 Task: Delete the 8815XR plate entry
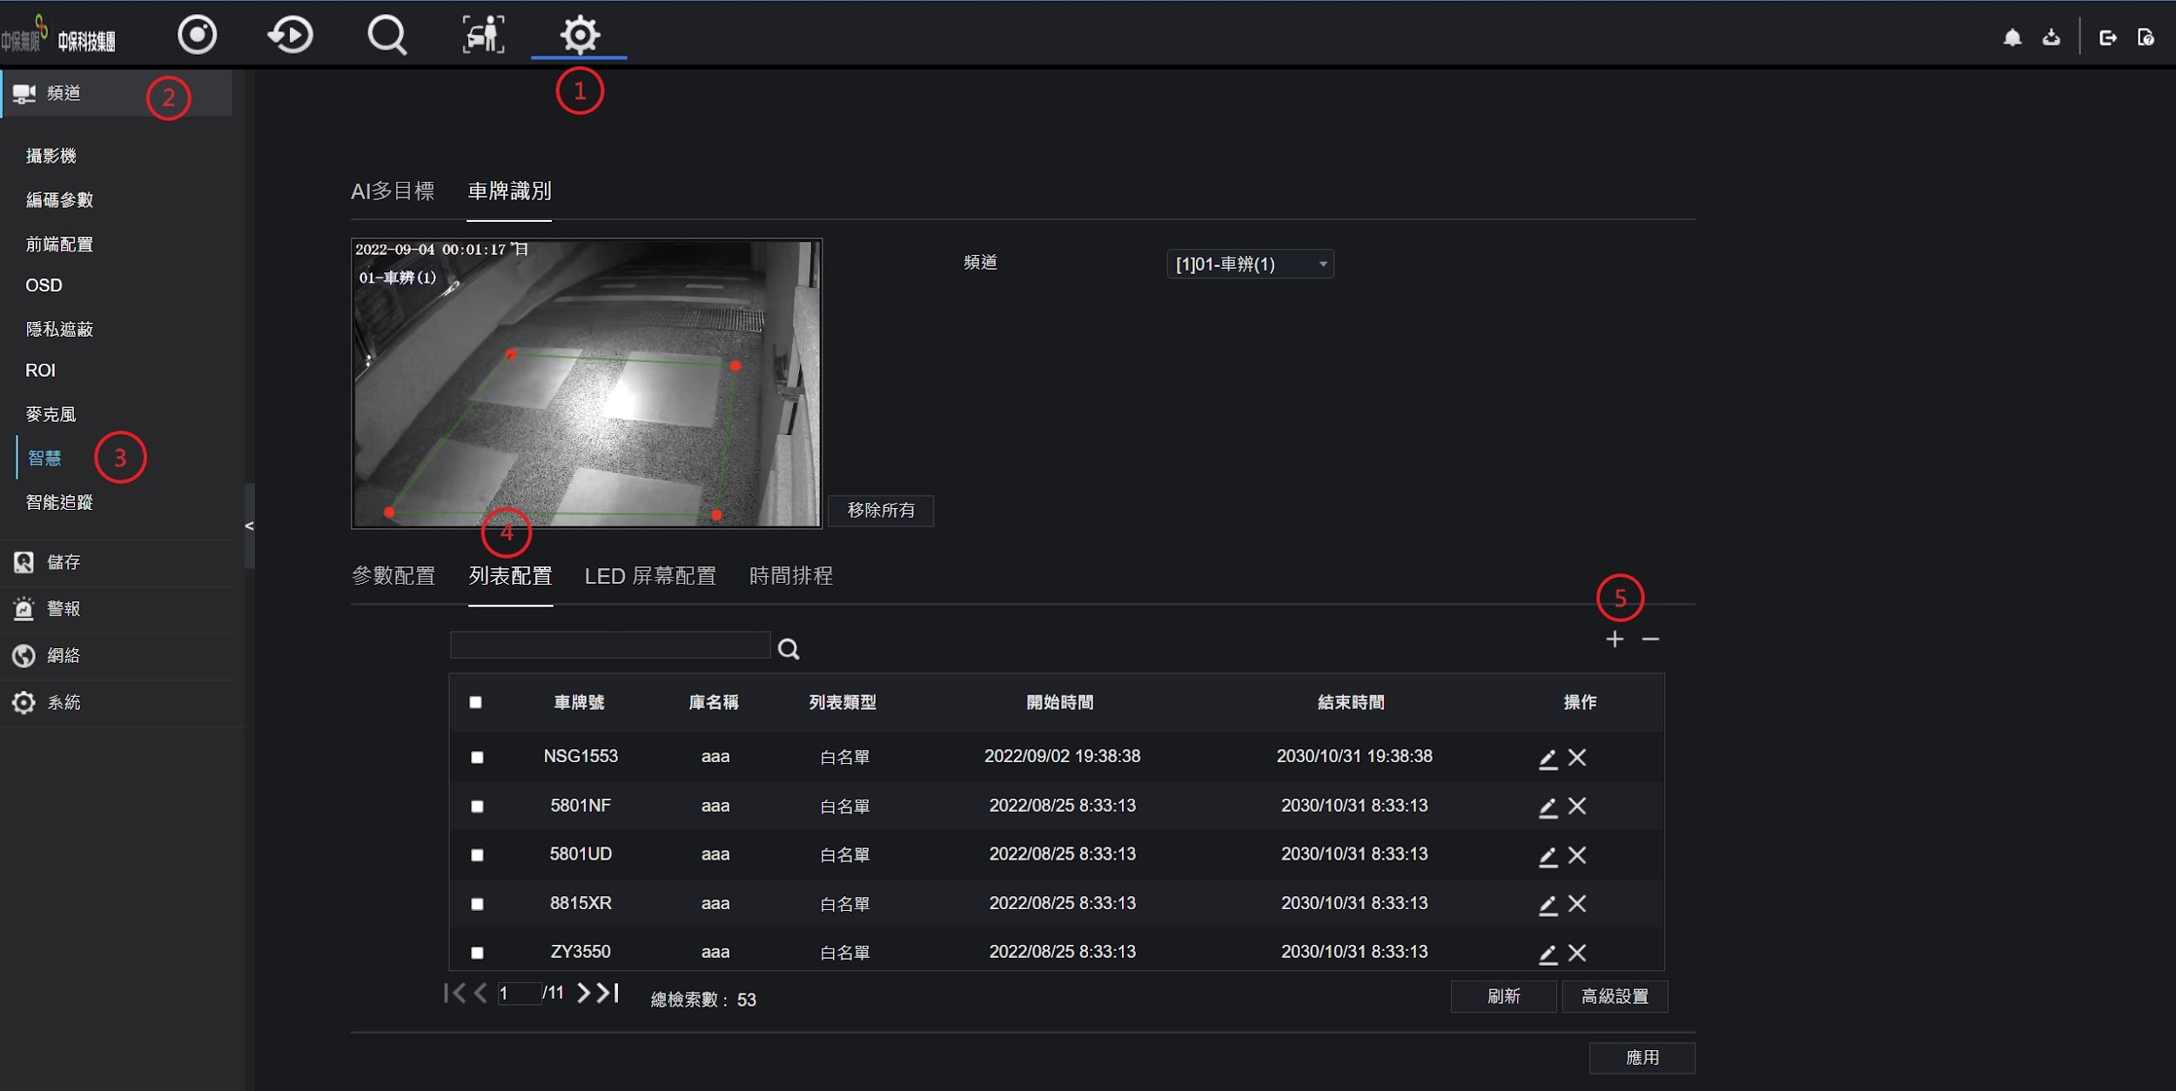click(1577, 904)
